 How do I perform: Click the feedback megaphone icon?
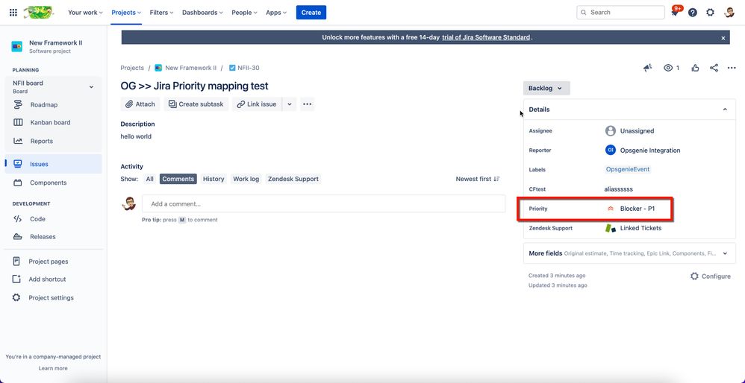[x=648, y=68]
